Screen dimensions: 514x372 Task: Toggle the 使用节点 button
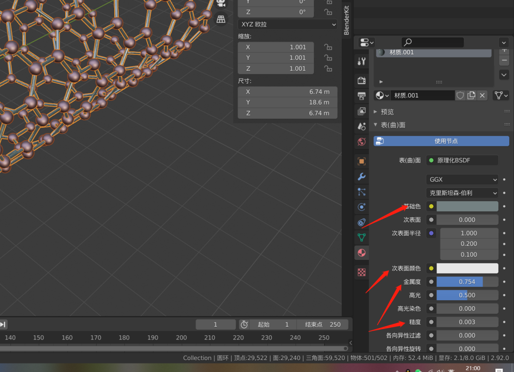coord(441,141)
